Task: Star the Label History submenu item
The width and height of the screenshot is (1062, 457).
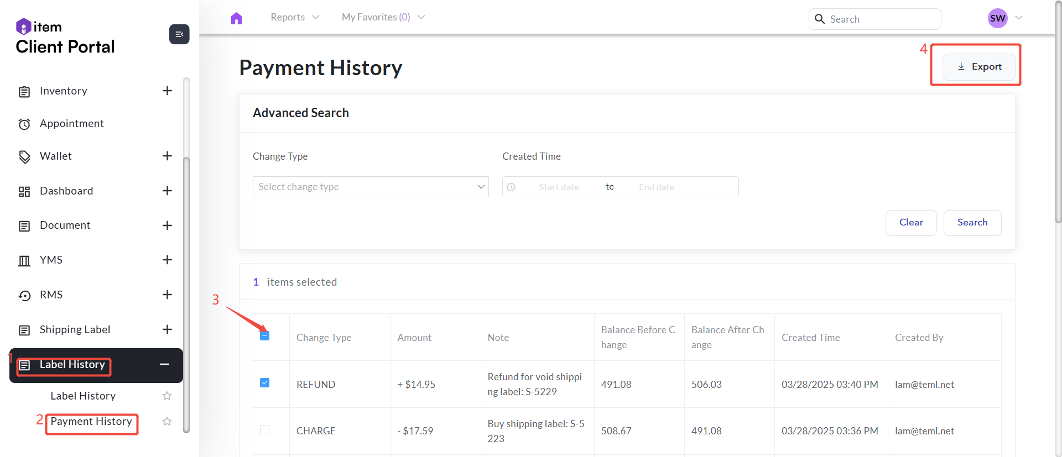Action: pyautogui.click(x=167, y=396)
